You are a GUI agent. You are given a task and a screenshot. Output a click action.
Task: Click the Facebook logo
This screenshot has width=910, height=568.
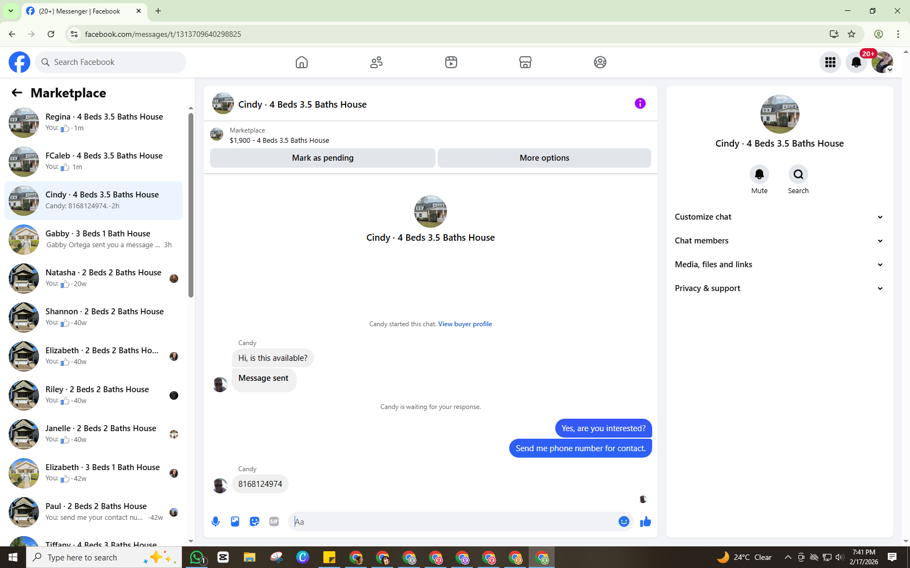tap(19, 62)
